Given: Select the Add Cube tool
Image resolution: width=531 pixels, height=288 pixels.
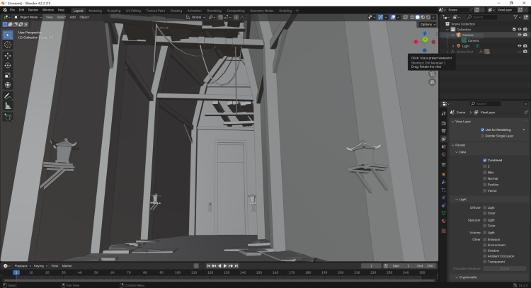Looking at the screenshot, I should point(8,116).
